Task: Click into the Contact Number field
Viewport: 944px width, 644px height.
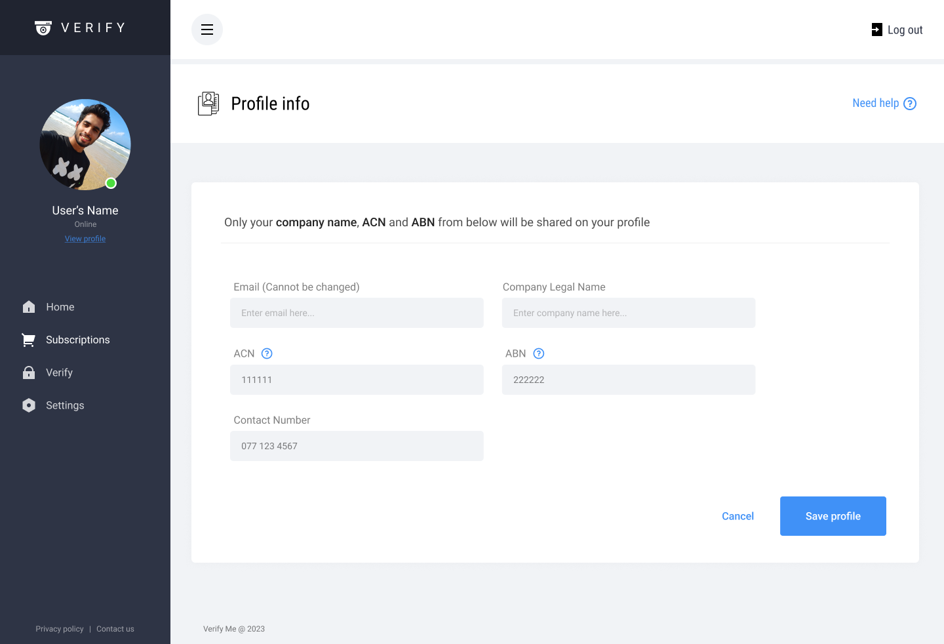Action: click(357, 446)
